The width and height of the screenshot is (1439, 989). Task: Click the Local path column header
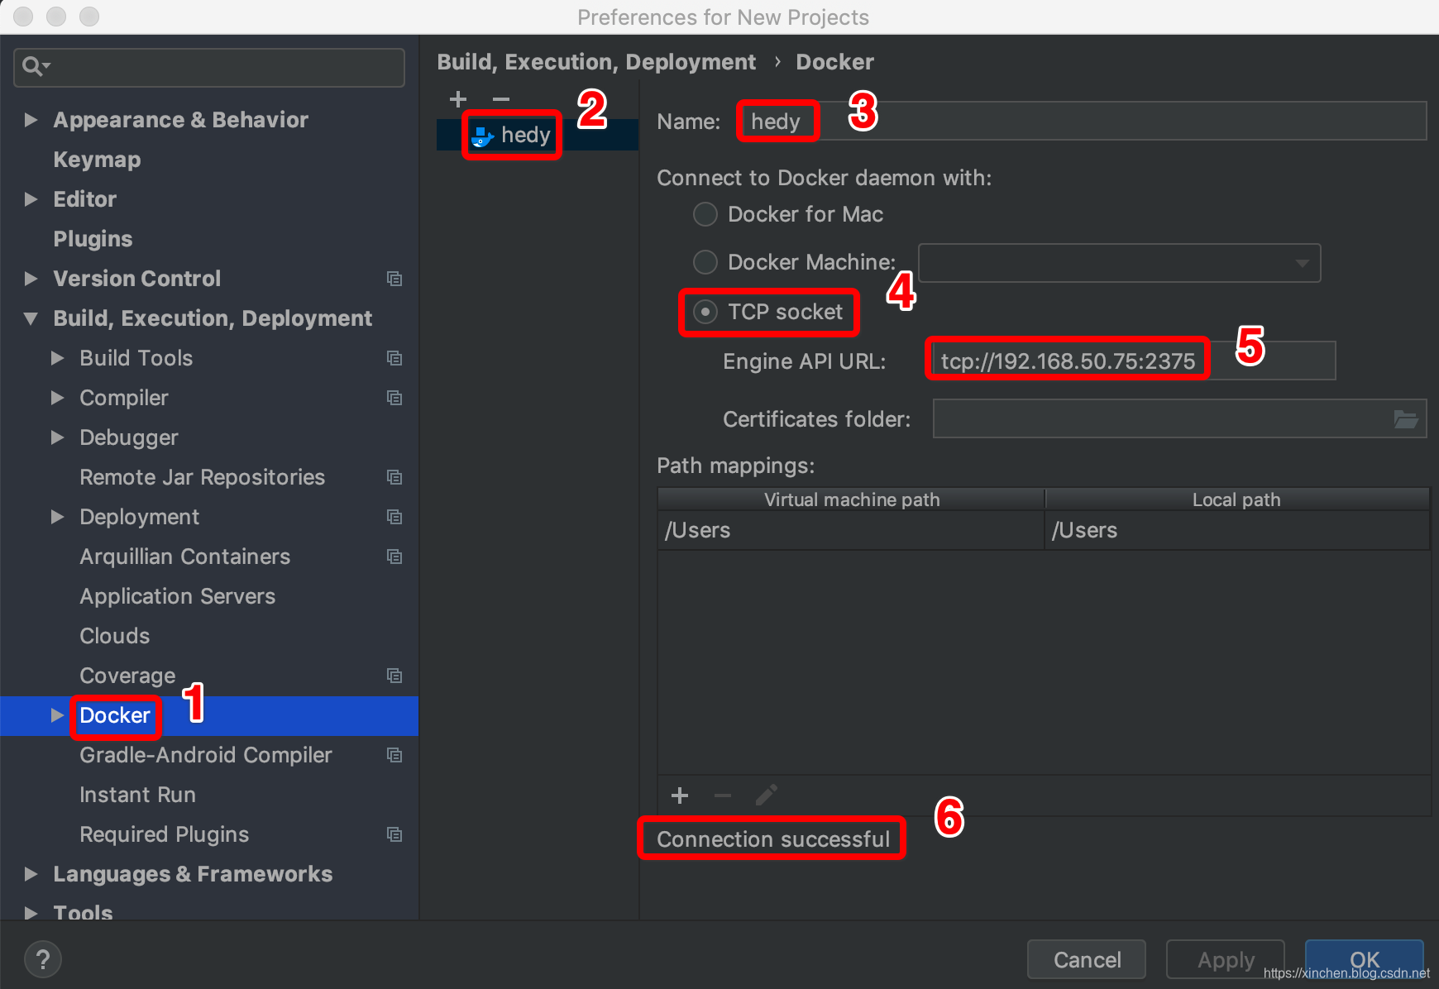point(1237,499)
